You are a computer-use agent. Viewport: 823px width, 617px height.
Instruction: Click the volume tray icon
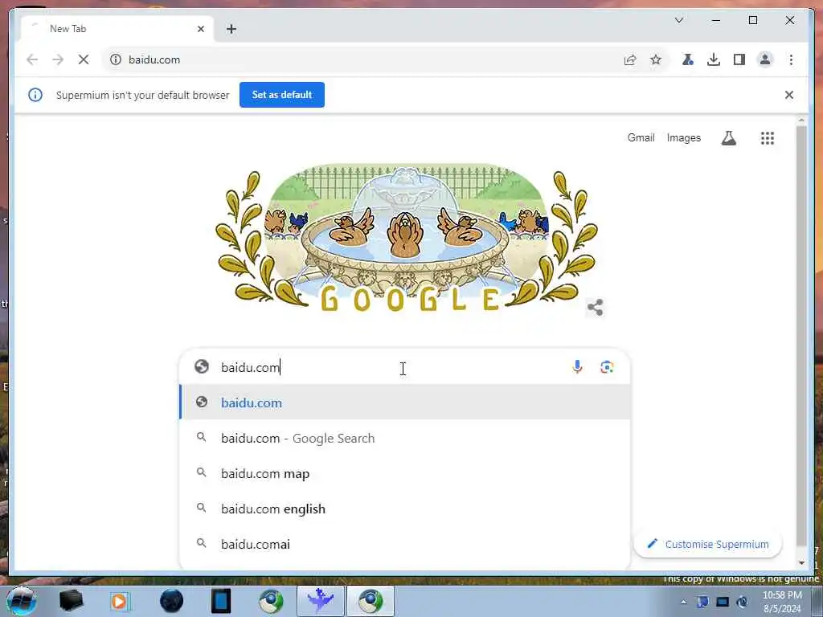[742, 602]
